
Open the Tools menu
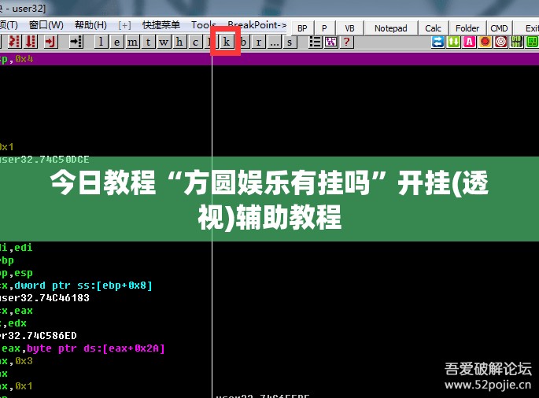coord(204,25)
